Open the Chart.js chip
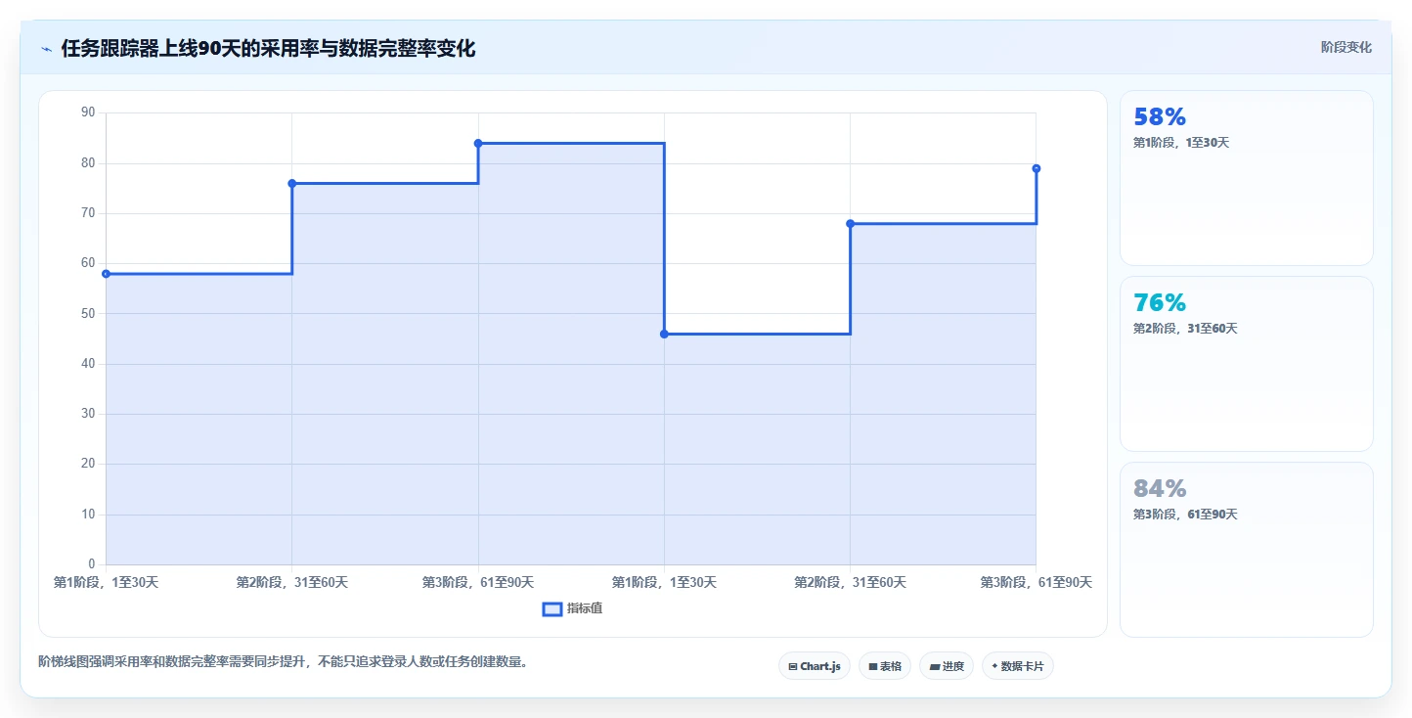1412x718 pixels. pos(815,666)
